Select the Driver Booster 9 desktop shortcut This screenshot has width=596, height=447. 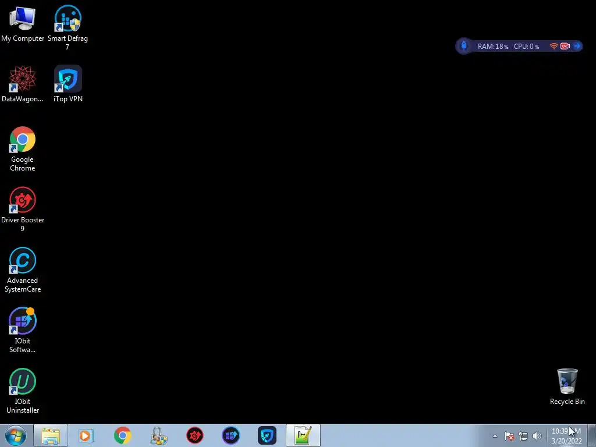coord(23,209)
